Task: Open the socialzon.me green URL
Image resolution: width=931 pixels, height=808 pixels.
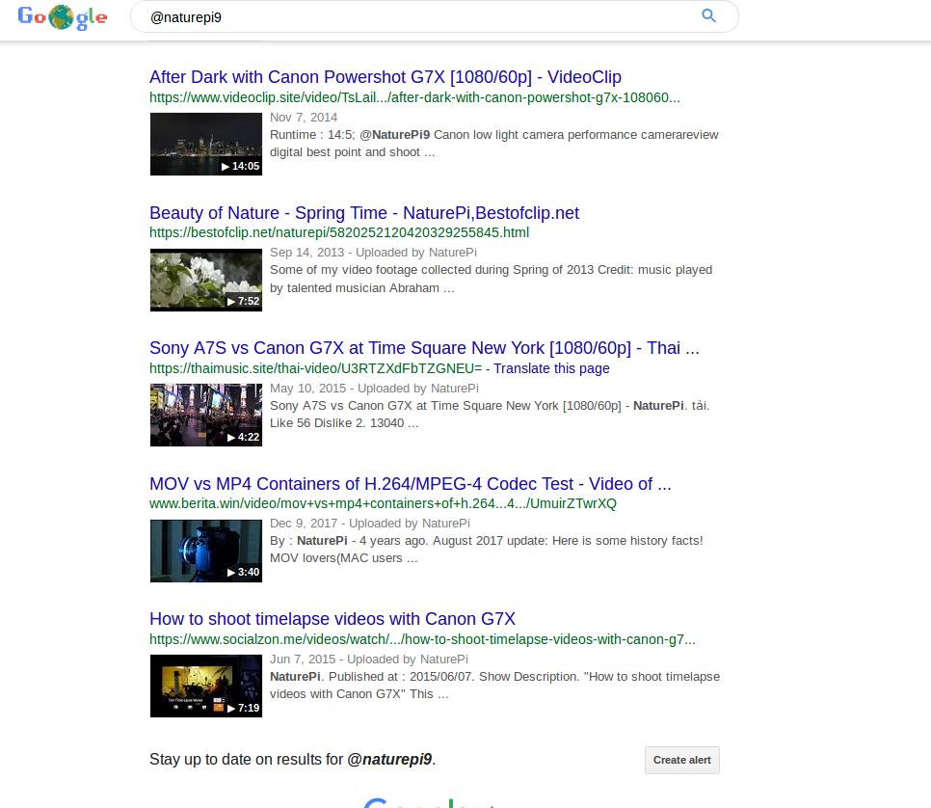Action: 422,639
